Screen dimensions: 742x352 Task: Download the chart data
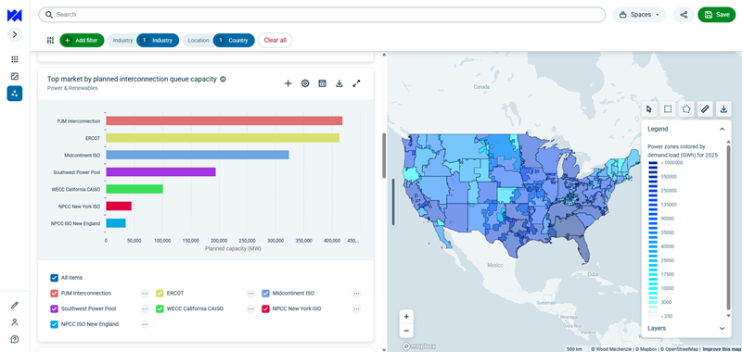point(339,83)
